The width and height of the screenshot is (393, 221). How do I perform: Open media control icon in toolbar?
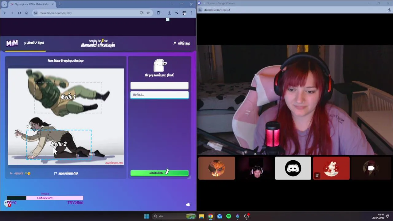[x=177, y=13]
